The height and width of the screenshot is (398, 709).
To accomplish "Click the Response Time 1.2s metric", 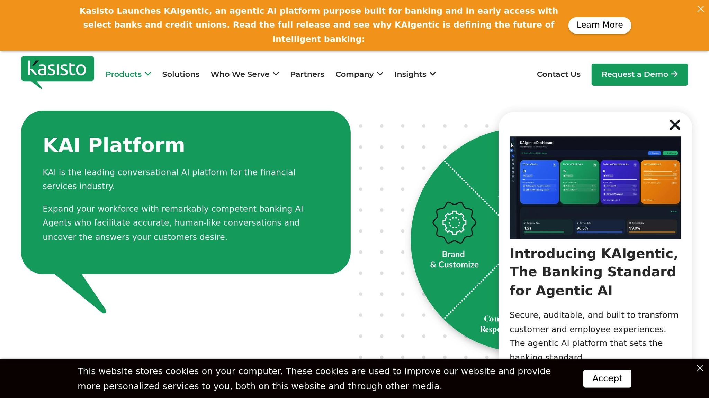I will point(547,227).
